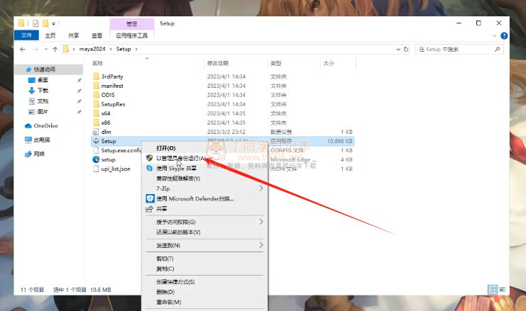Screen dimensions: 526x311
Task: Switch to details view layout button
Action: pyautogui.click(x=492, y=289)
